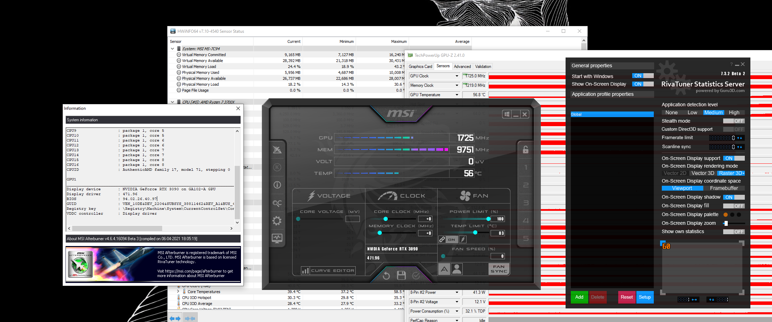Click Power Limit slider handle

coord(489,219)
